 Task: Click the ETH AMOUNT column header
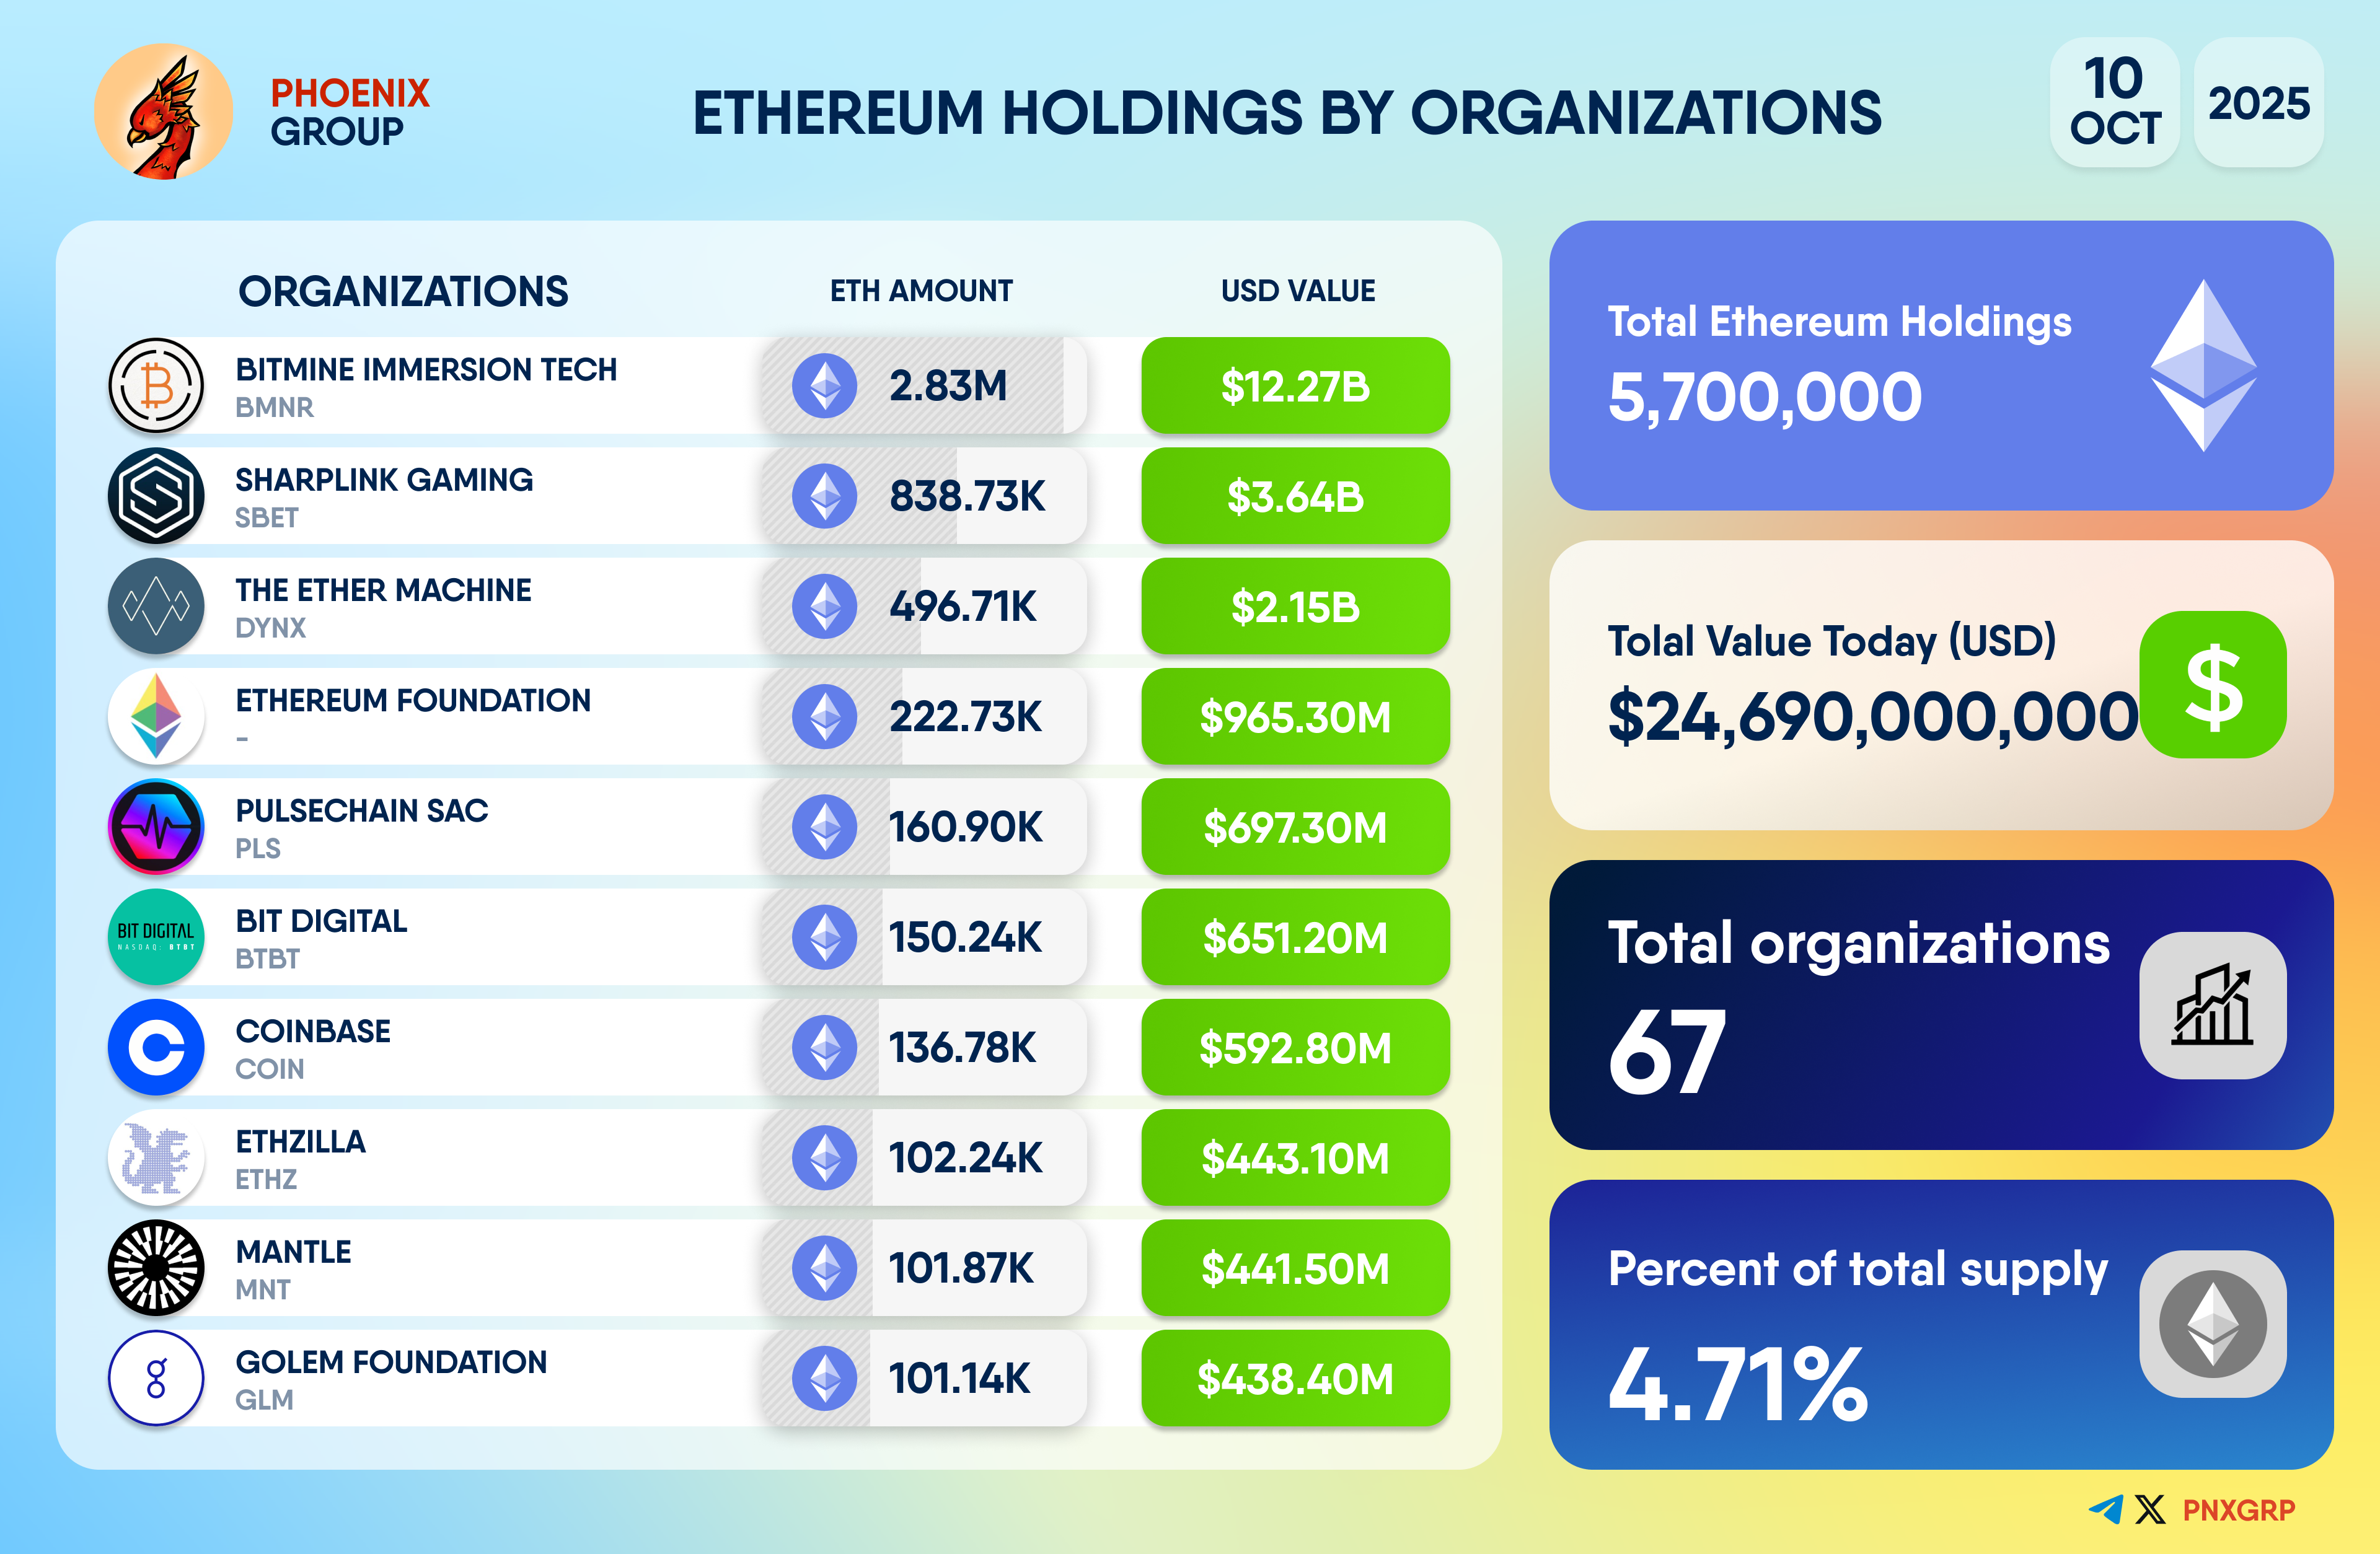coord(921,291)
